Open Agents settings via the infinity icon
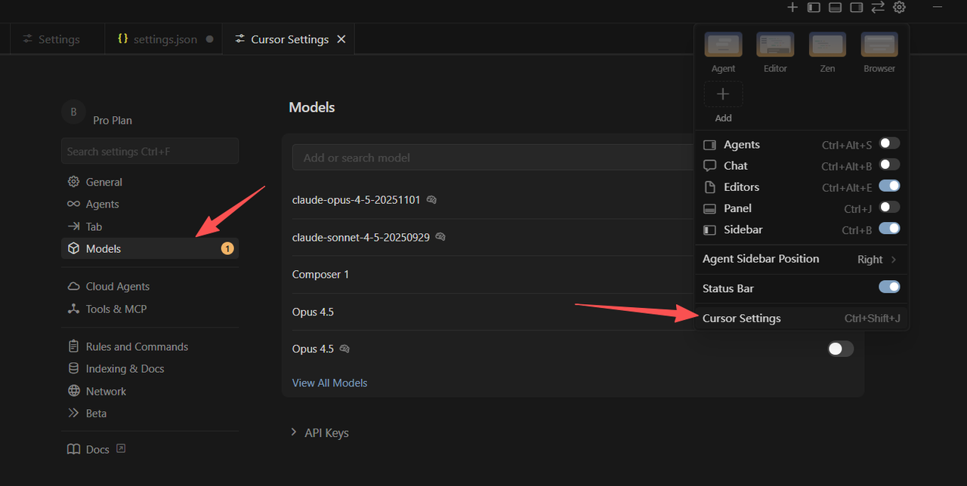This screenshot has height=486, width=967. click(73, 204)
